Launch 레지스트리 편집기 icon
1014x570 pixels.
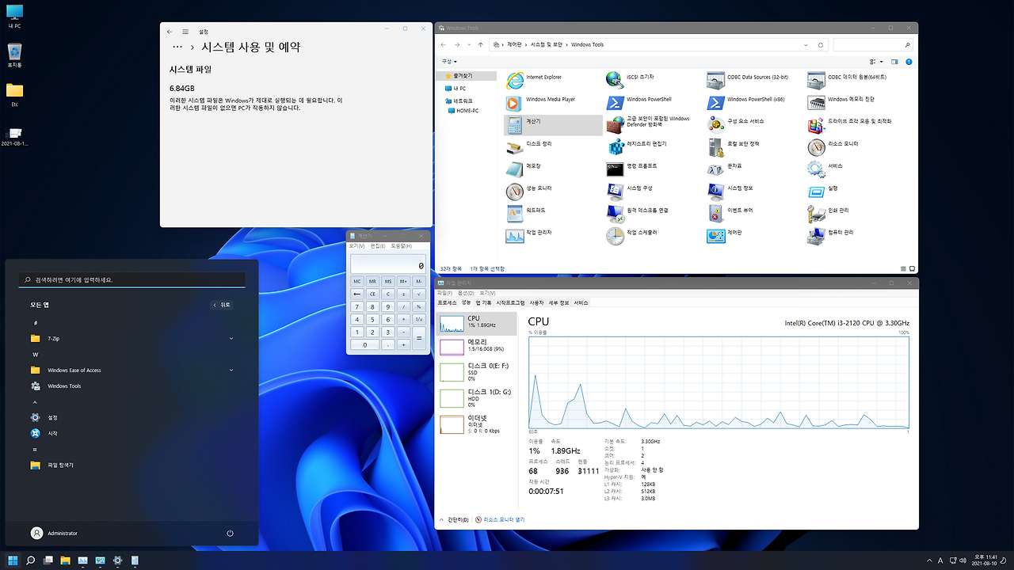tap(615, 146)
